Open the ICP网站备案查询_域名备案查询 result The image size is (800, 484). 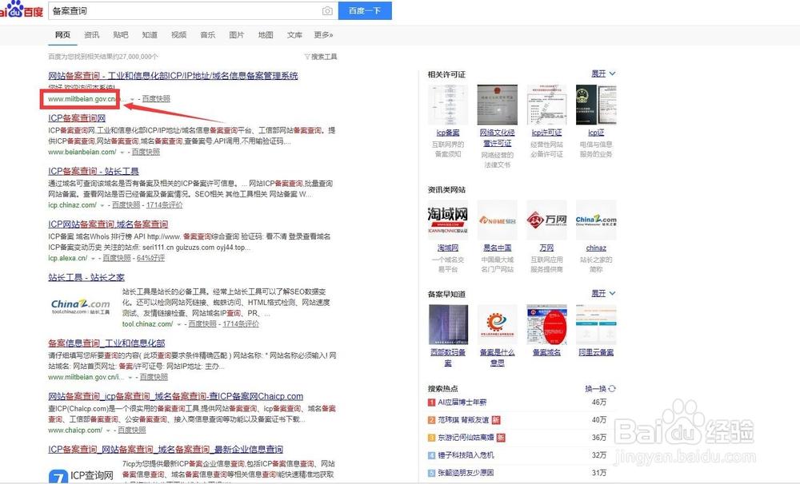(108, 224)
